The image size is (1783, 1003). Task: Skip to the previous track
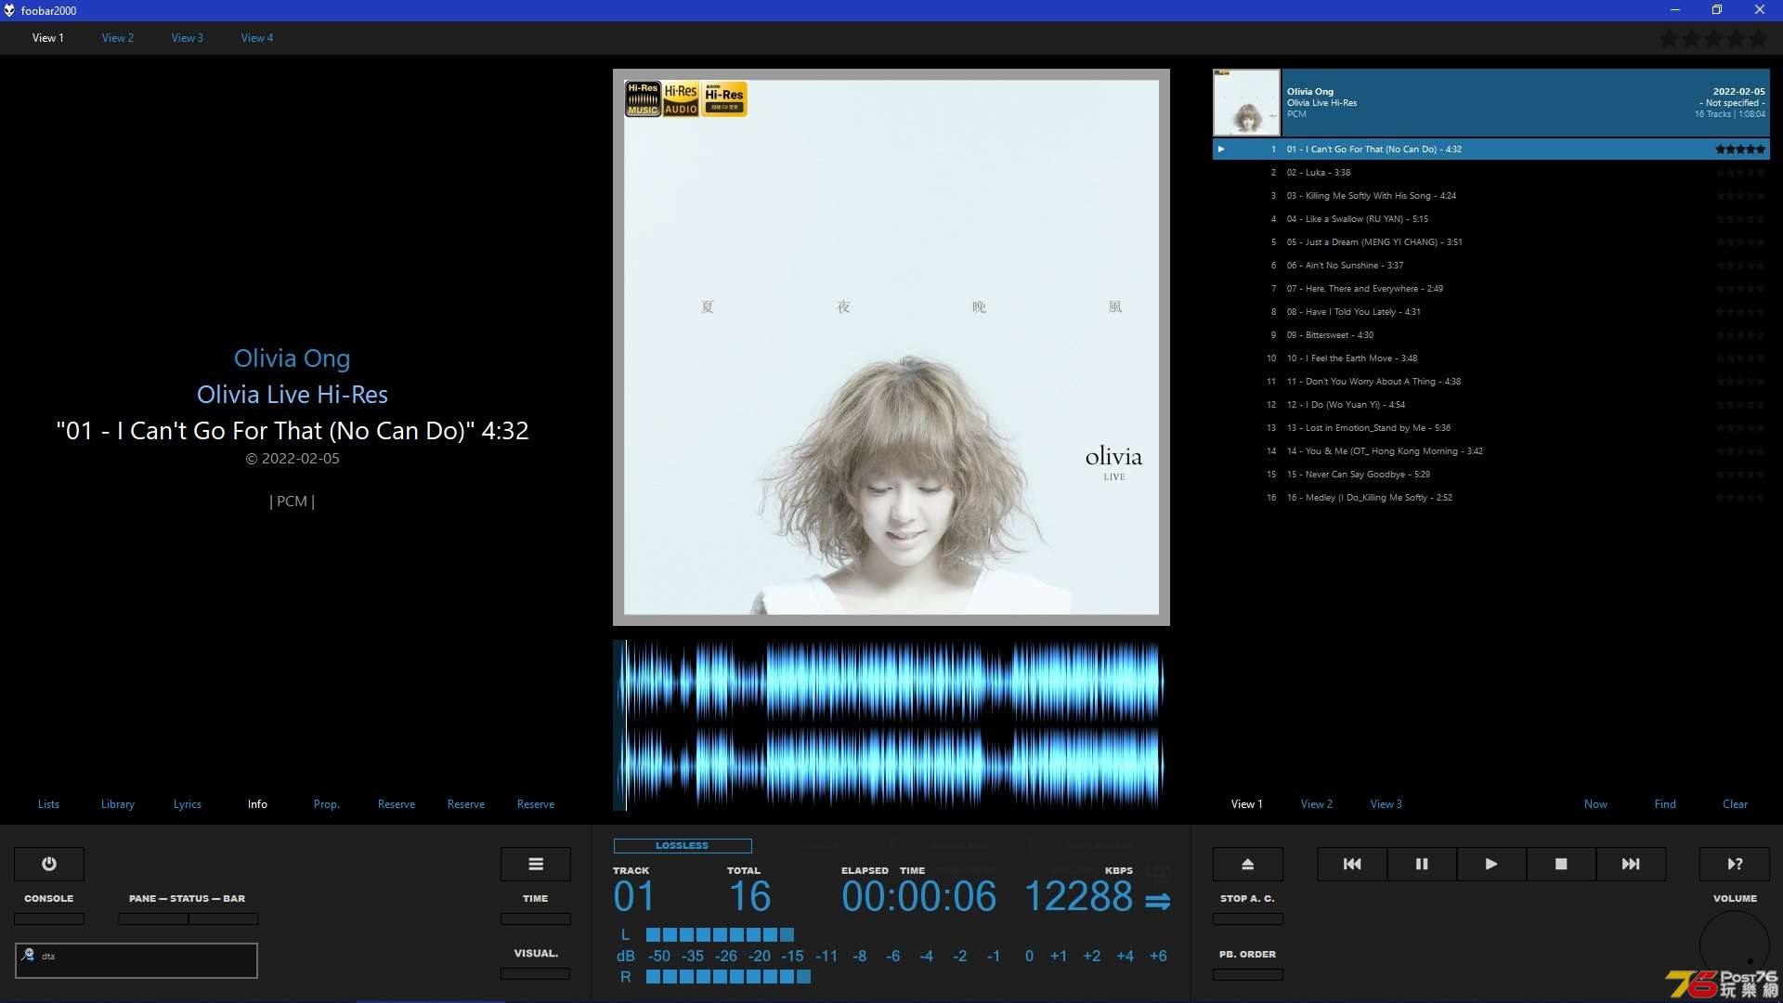(1352, 864)
